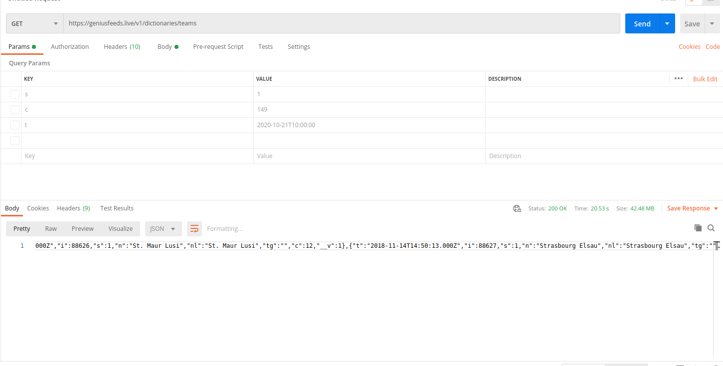Toggle the checkbox for the 's' parameter

pyautogui.click(x=14, y=94)
